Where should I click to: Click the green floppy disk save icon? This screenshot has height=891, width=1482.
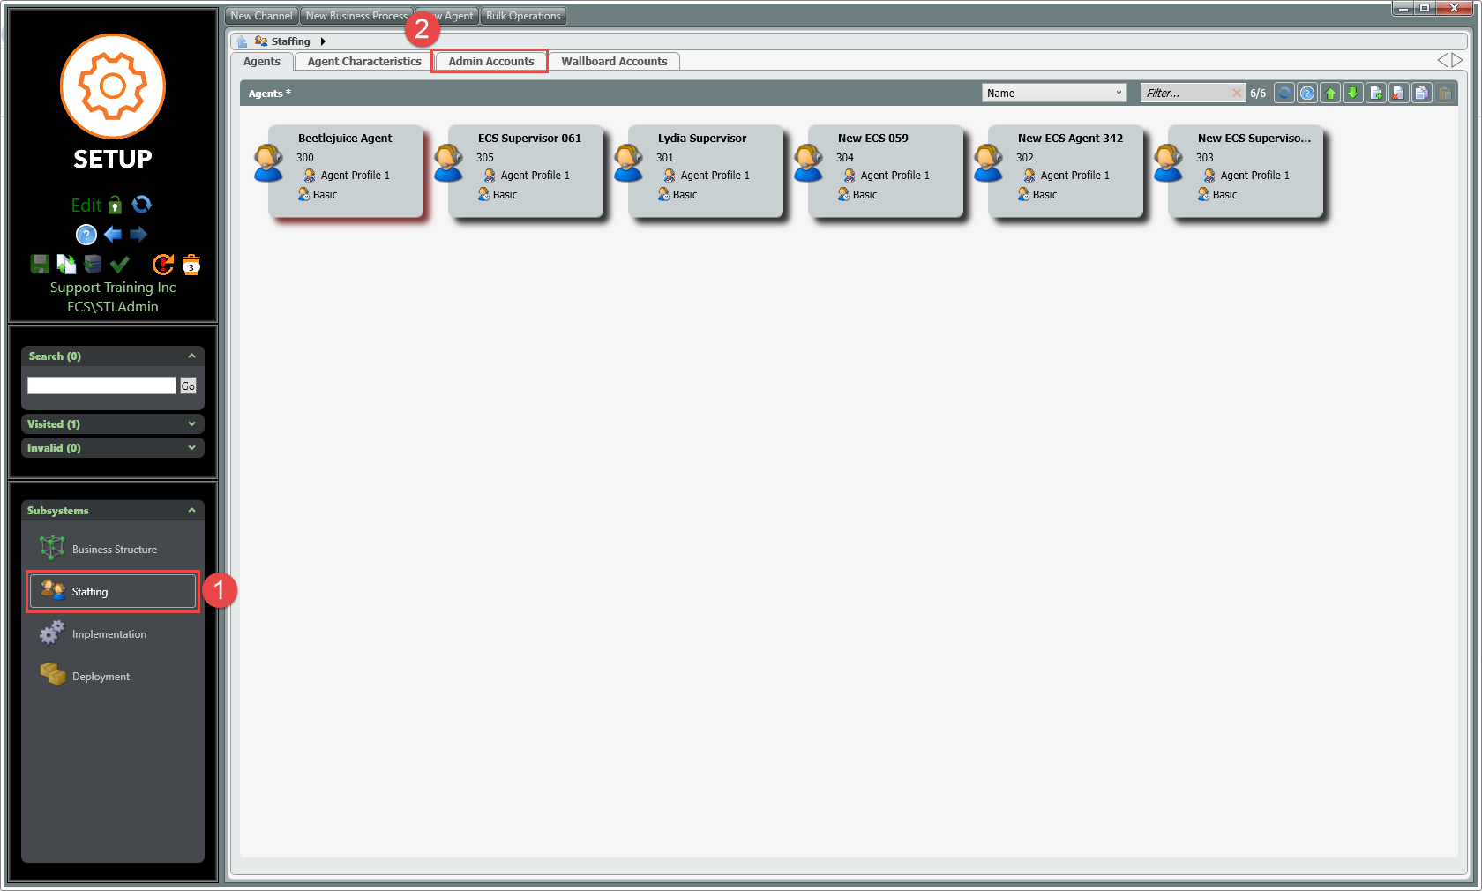[40, 264]
